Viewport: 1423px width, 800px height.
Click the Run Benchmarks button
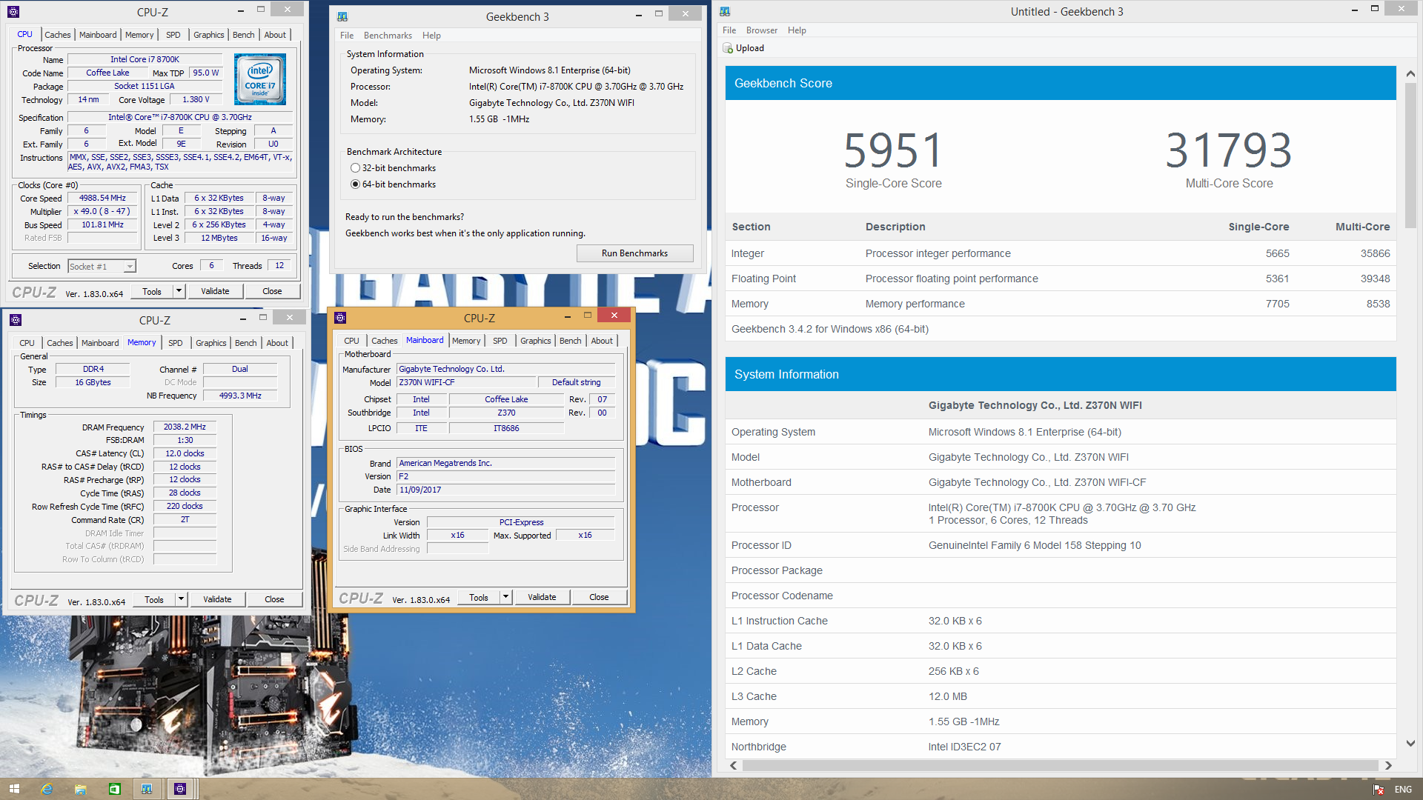tap(634, 253)
